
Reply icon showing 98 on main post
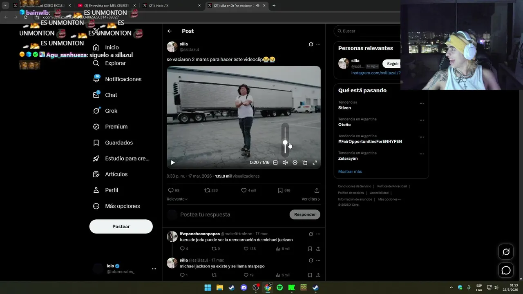pos(174,190)
